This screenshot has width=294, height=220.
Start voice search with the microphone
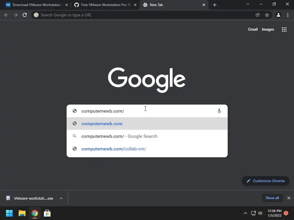coord(219,111)
